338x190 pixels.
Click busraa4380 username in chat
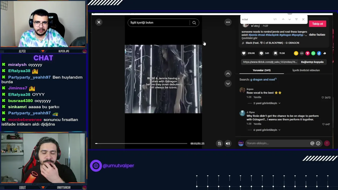point(20,101)
